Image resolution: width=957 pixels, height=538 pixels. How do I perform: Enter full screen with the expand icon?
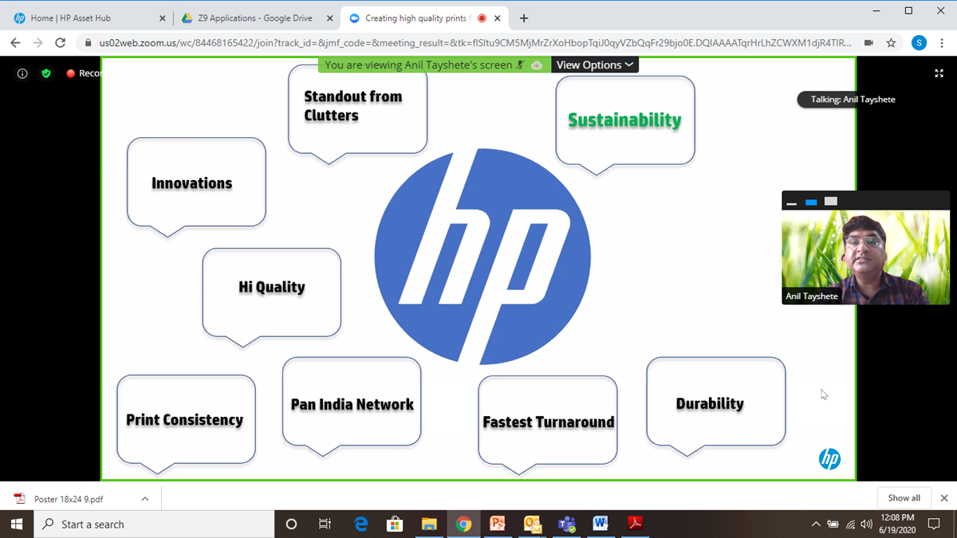[939, 73]
